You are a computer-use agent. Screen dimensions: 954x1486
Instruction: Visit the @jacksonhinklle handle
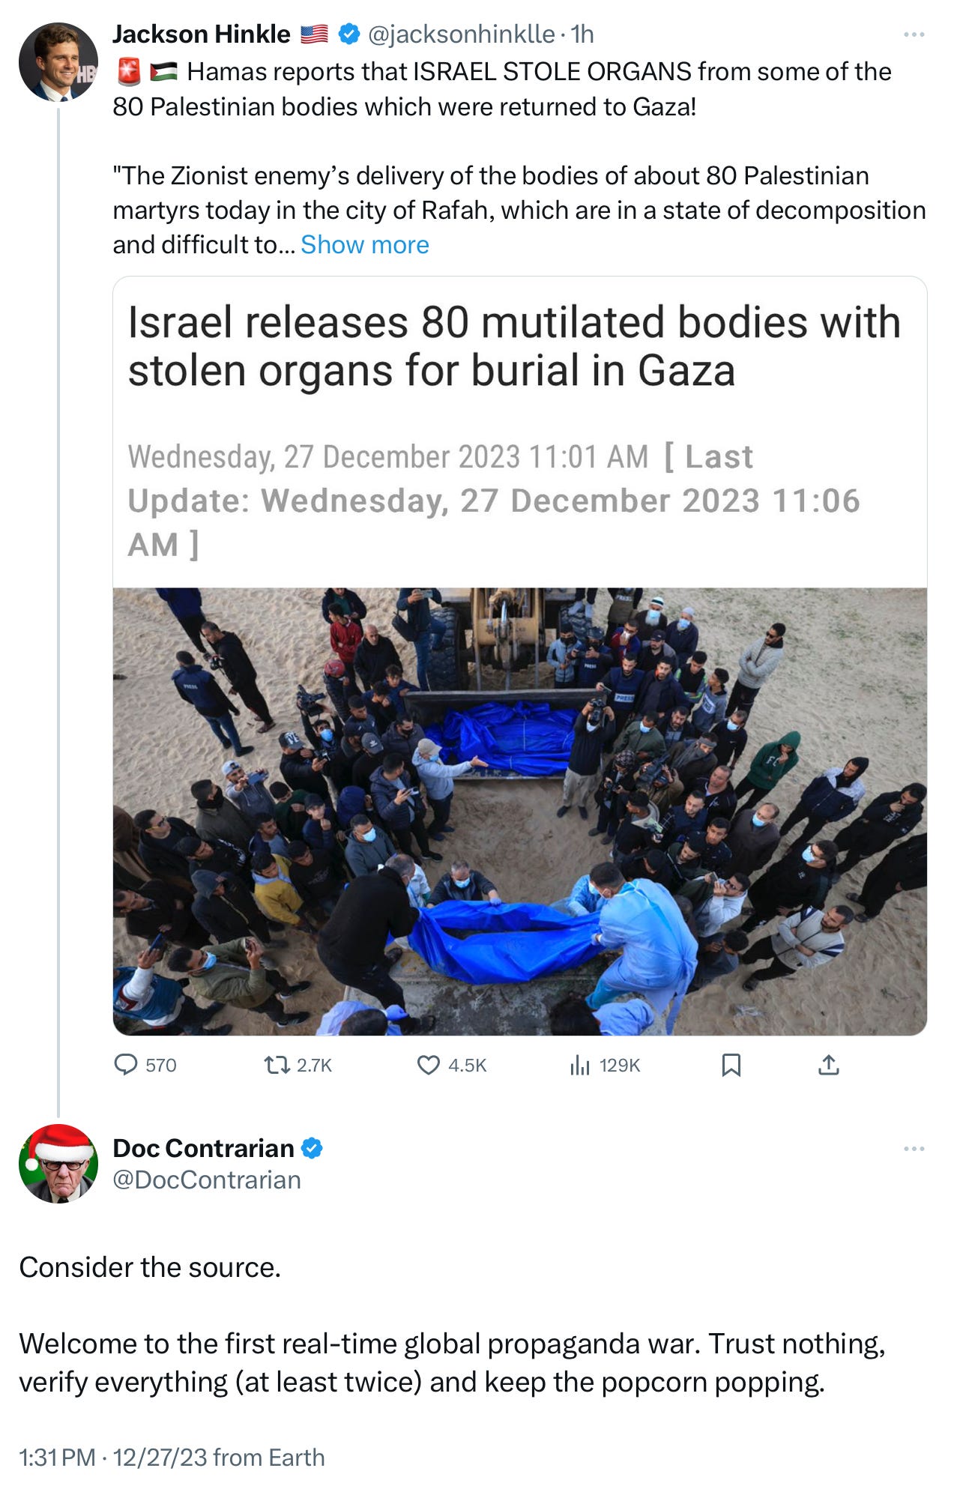coord(462,34)
